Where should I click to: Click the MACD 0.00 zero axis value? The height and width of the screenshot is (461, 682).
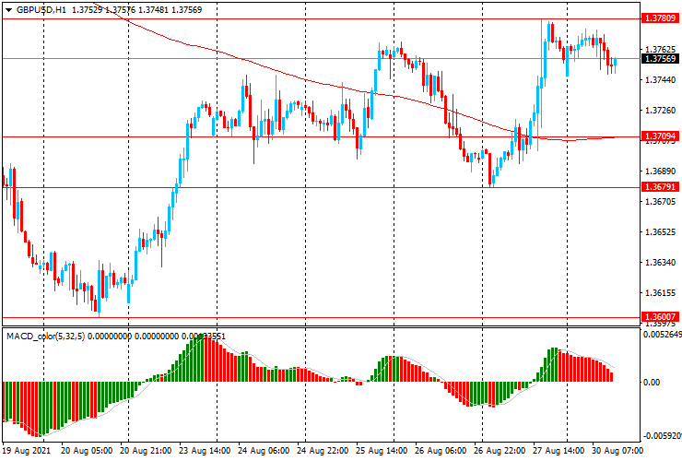coord(652,383)
